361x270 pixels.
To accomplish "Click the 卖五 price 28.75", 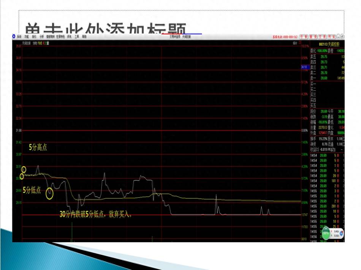I will tap(324, 57).
